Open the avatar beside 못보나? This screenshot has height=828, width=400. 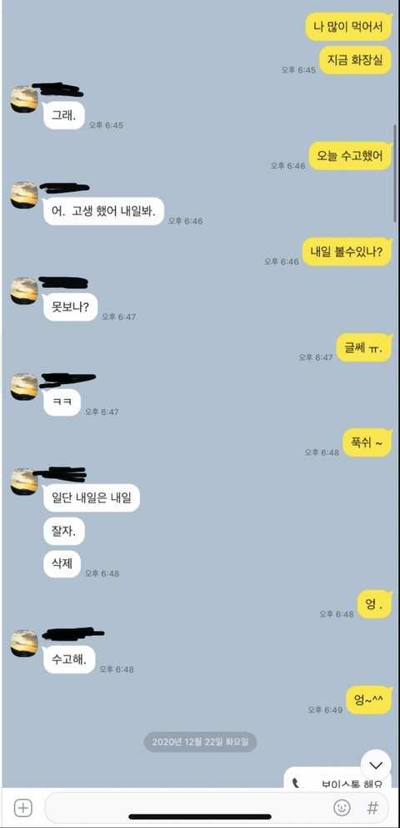coord(24,290)
